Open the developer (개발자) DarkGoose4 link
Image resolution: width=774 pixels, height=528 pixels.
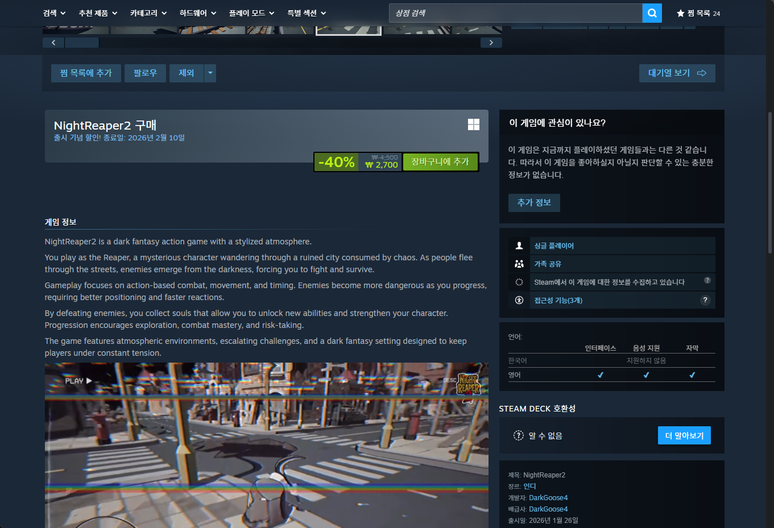[x=548, y=498]
